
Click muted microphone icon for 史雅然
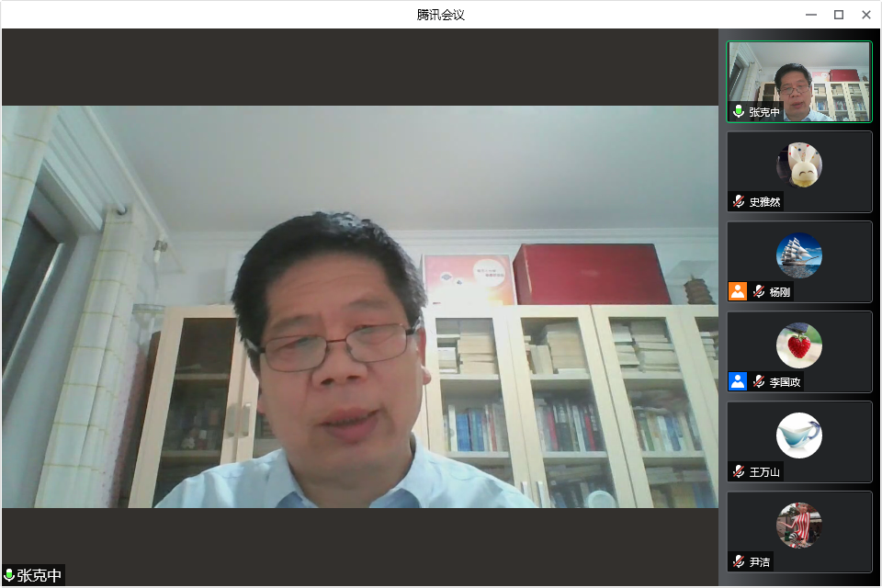pyautogui.click(x=739, y=202)
